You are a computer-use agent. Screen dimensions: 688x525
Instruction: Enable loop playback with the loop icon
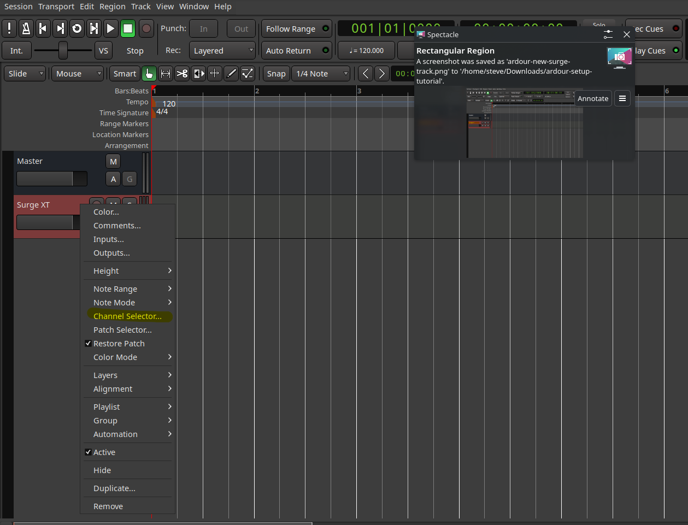click(x=77, y=28)
